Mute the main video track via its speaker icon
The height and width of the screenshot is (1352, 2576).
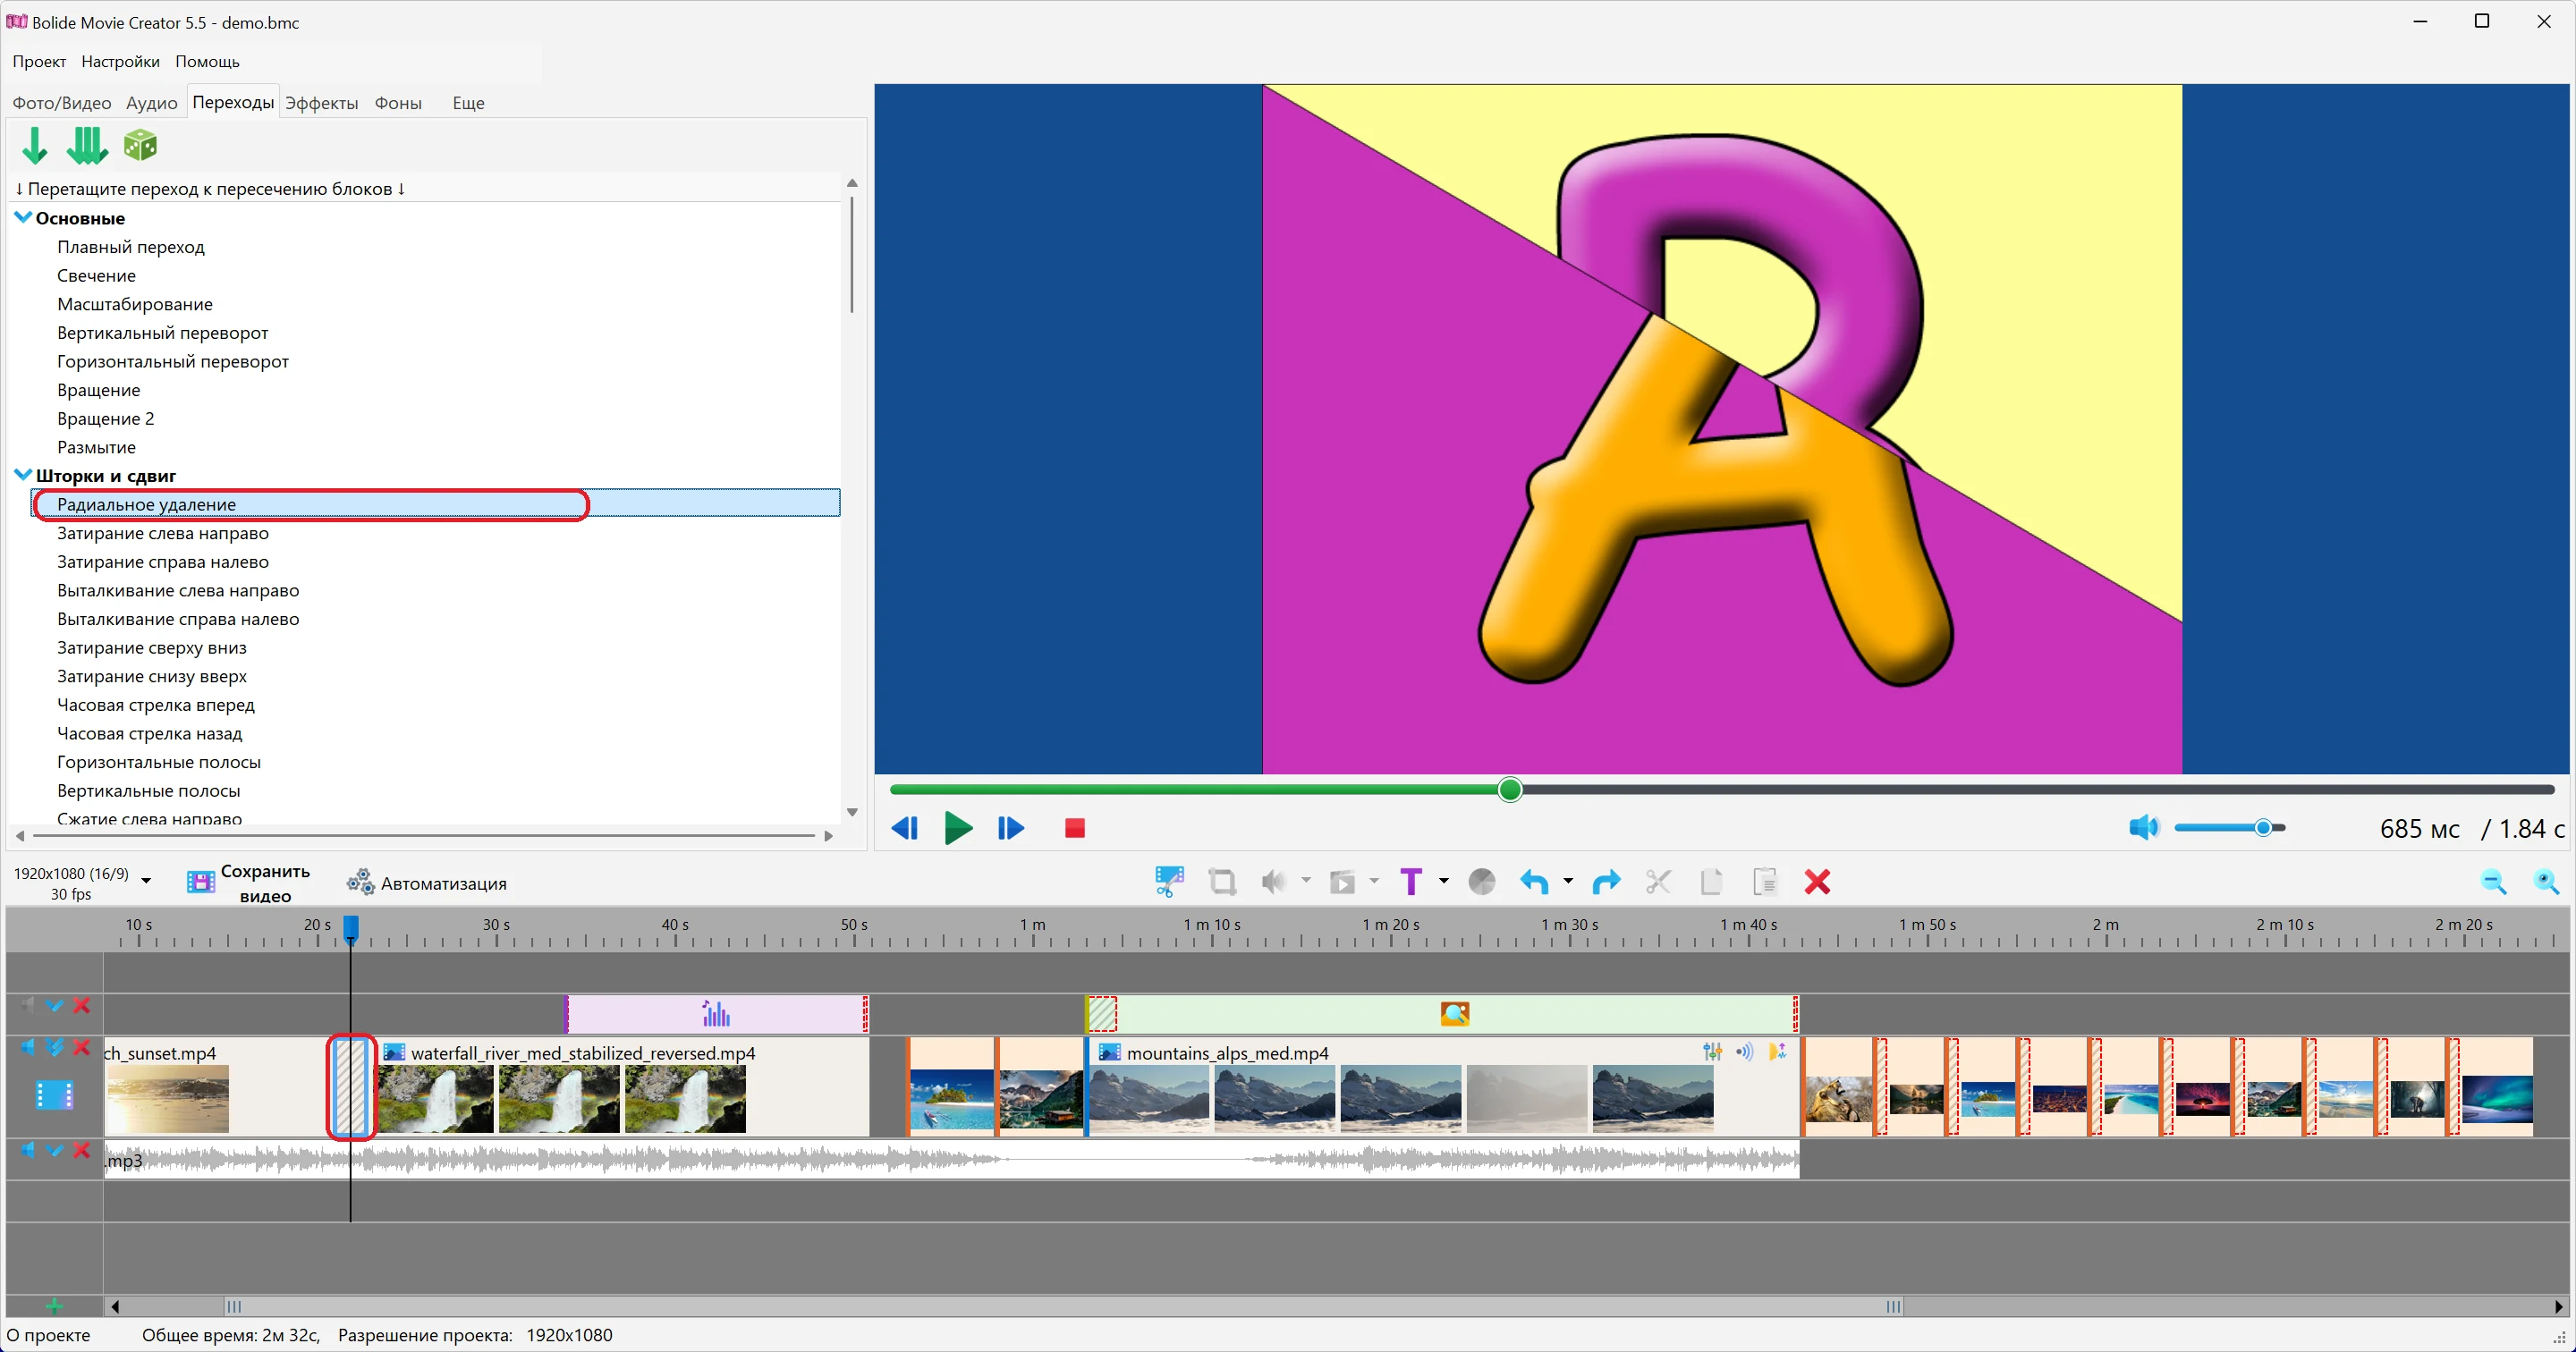click(27, 1047)
